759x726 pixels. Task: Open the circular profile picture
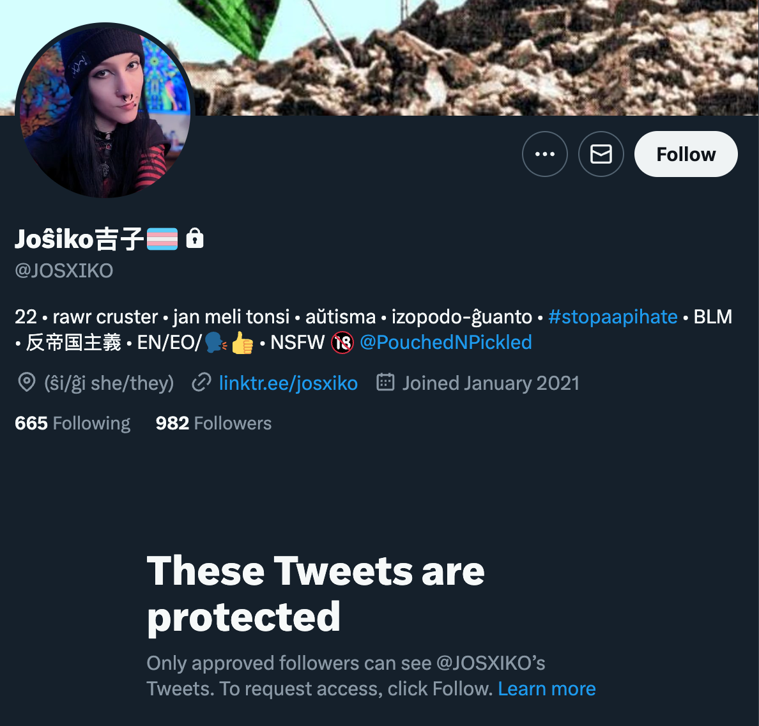point(105,110)
